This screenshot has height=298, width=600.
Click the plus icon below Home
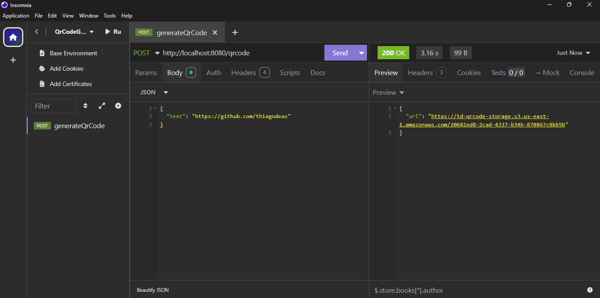13,60
